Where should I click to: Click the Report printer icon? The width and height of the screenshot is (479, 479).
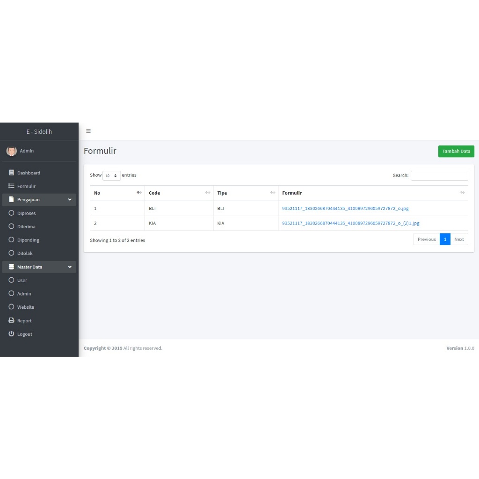11,320
